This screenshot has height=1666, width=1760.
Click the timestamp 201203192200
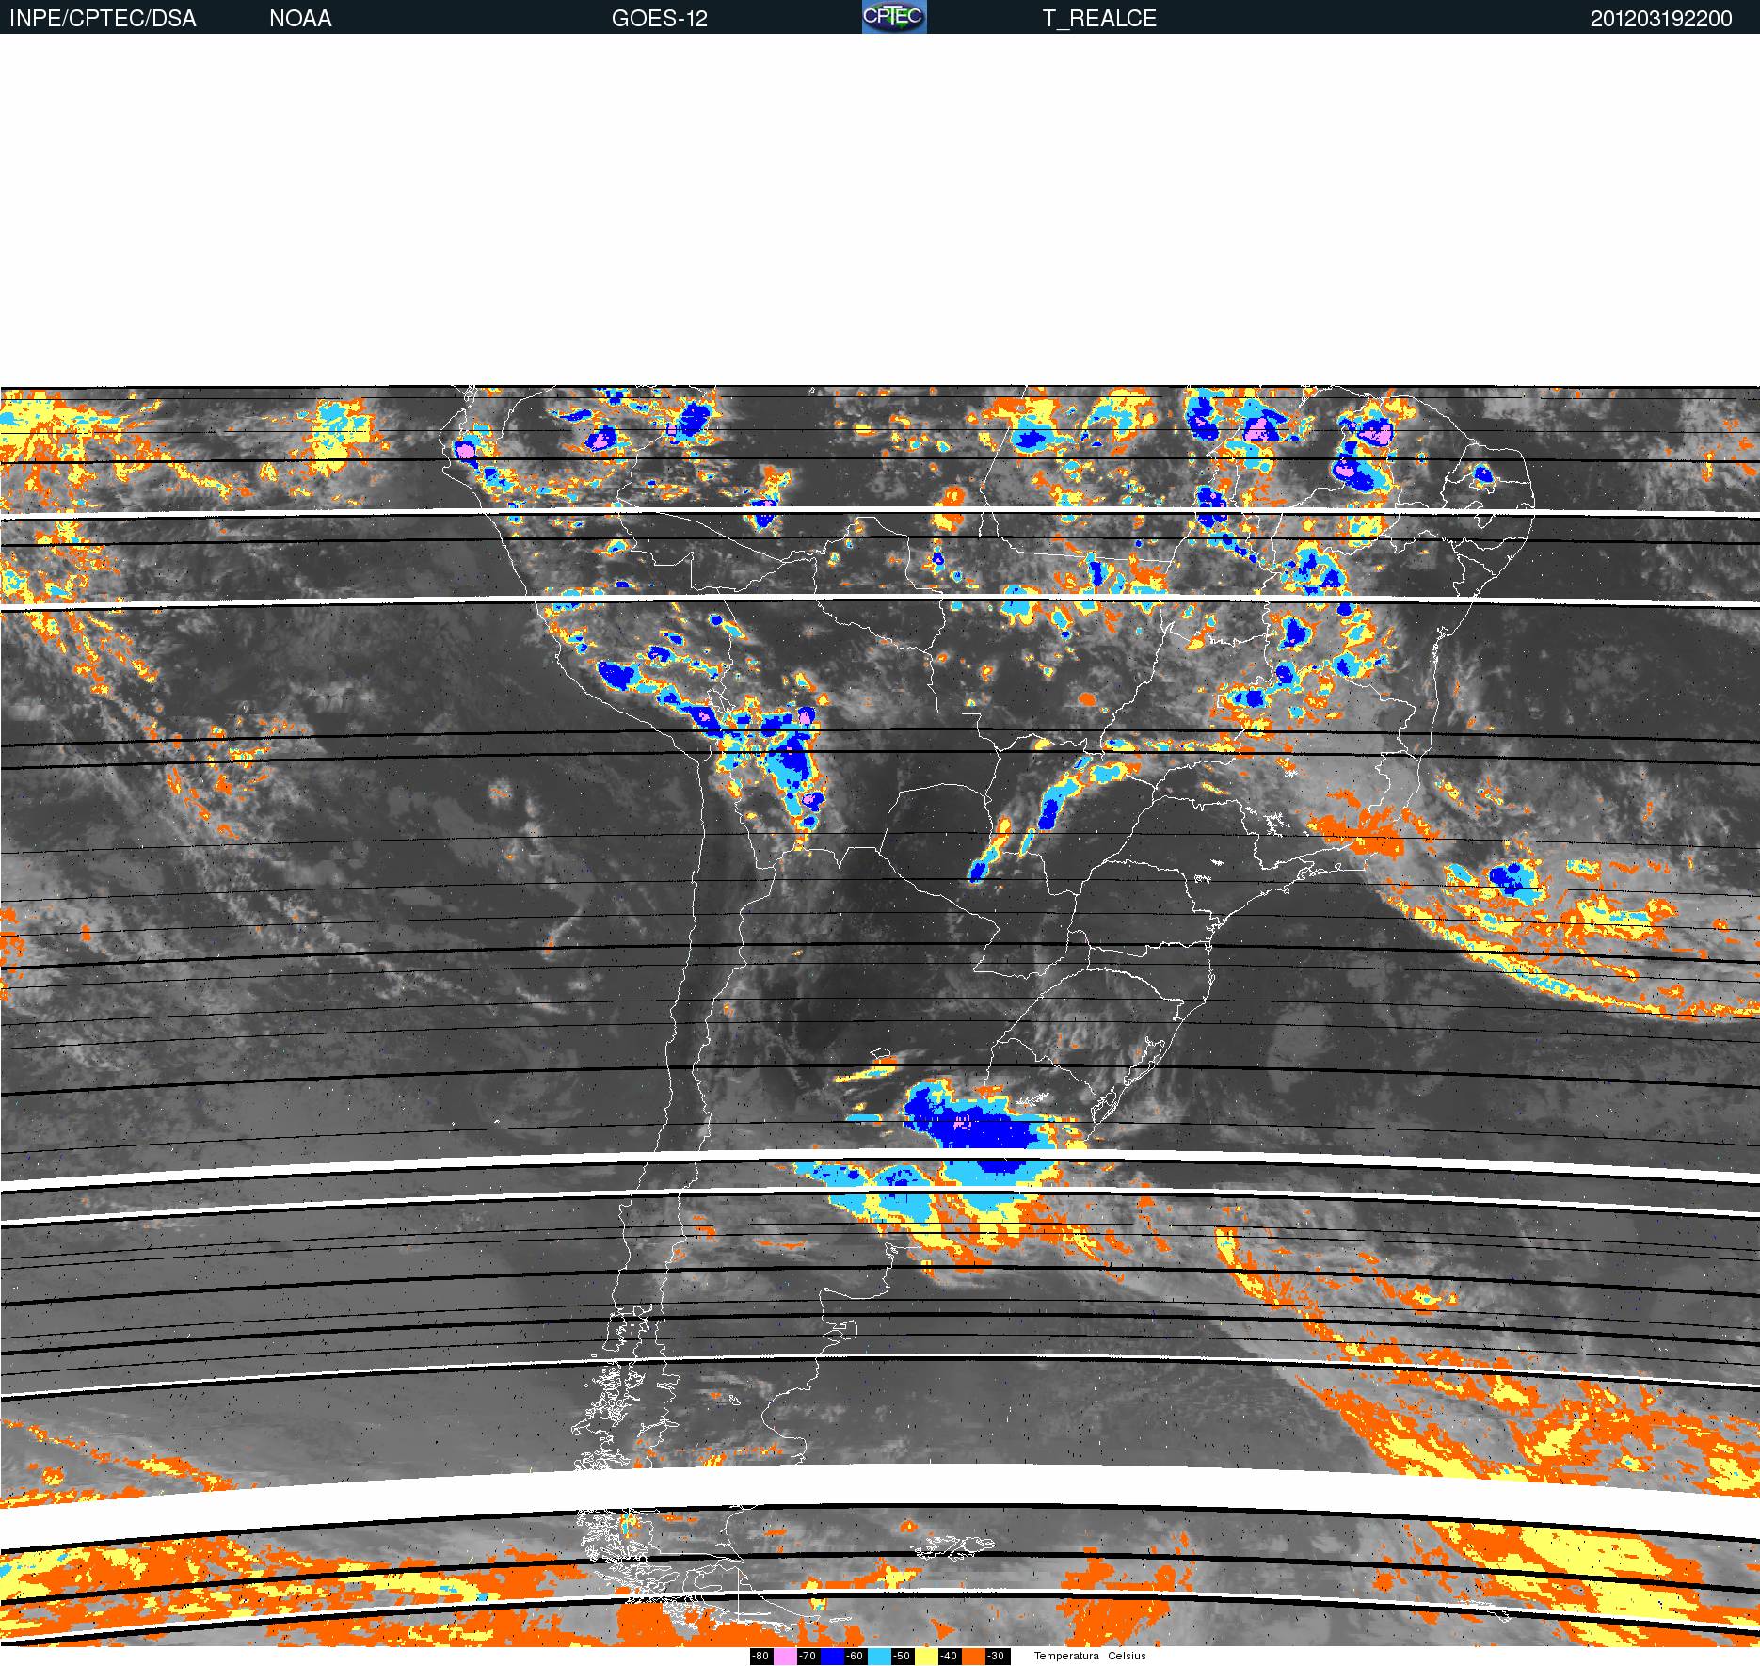(1661, 19)
